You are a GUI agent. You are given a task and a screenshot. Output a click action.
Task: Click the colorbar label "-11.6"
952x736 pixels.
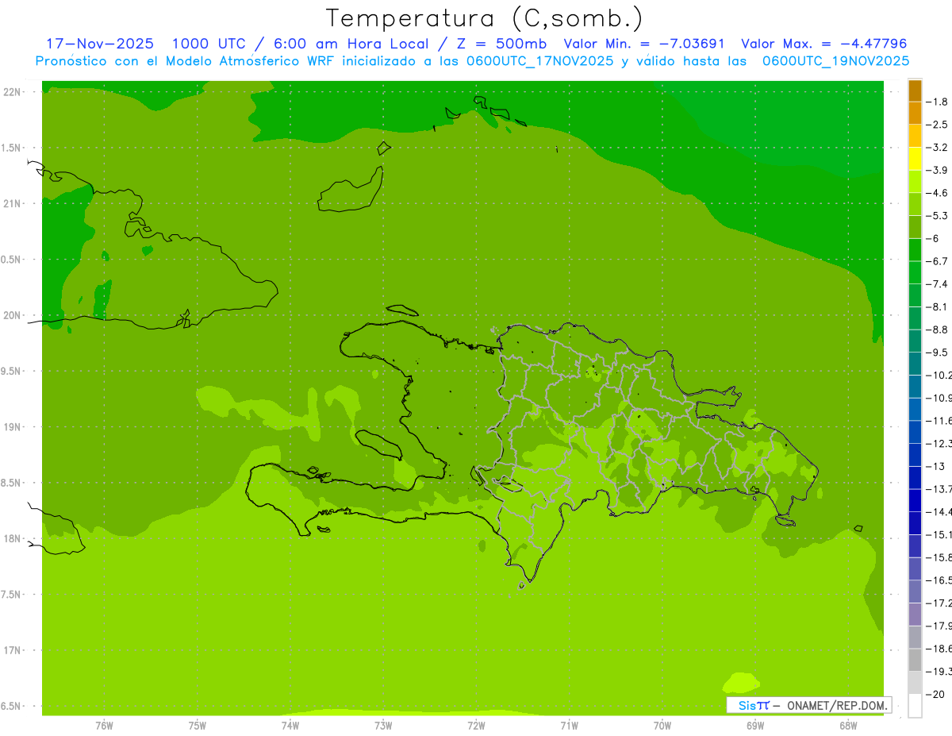940,421
